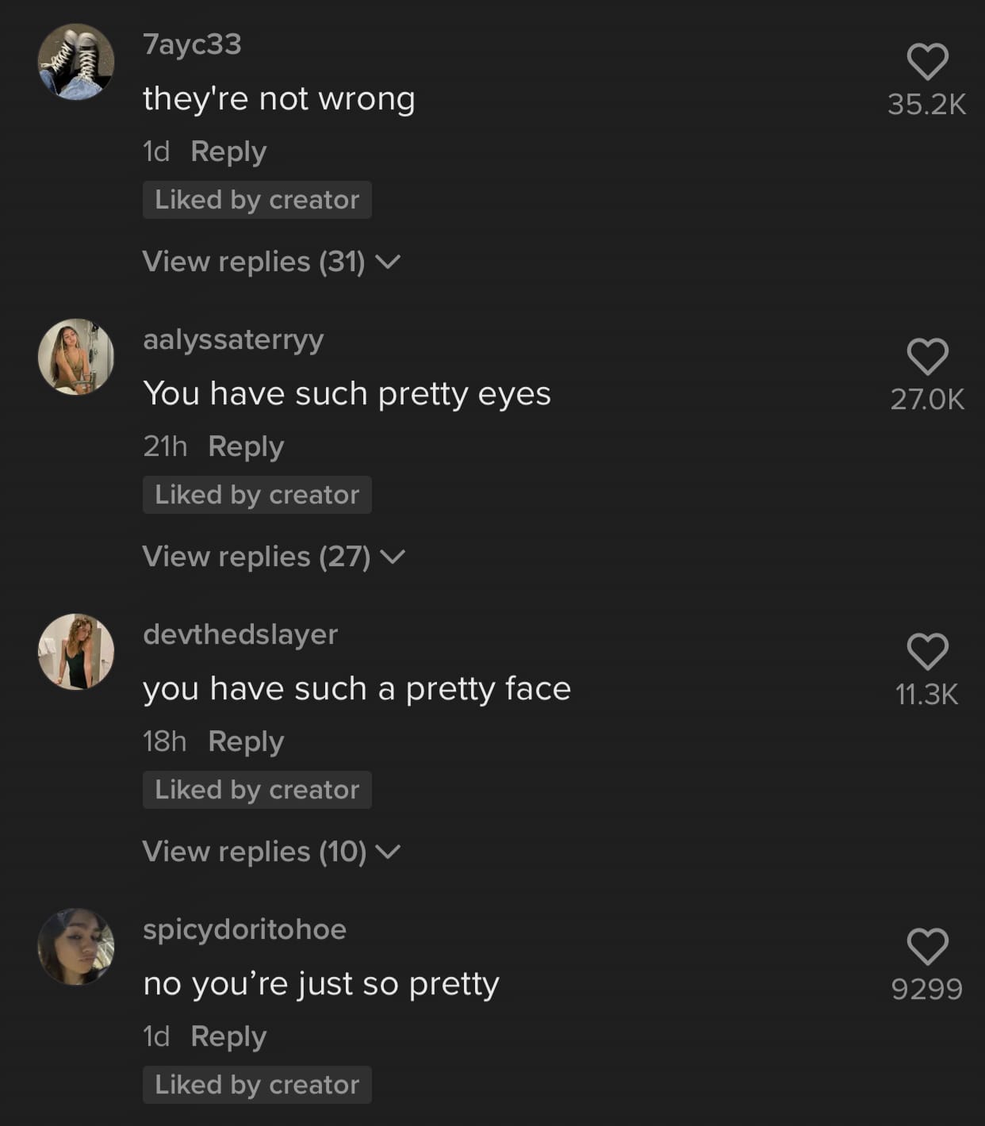Viewport: 985px width, 1126px height.
Task: Tap devthedslayer's profile photo
Action: tap(76, 652)
